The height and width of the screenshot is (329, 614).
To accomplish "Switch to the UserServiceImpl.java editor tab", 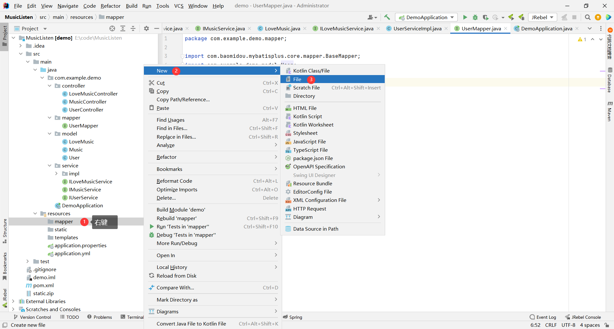I will [417, 28].
